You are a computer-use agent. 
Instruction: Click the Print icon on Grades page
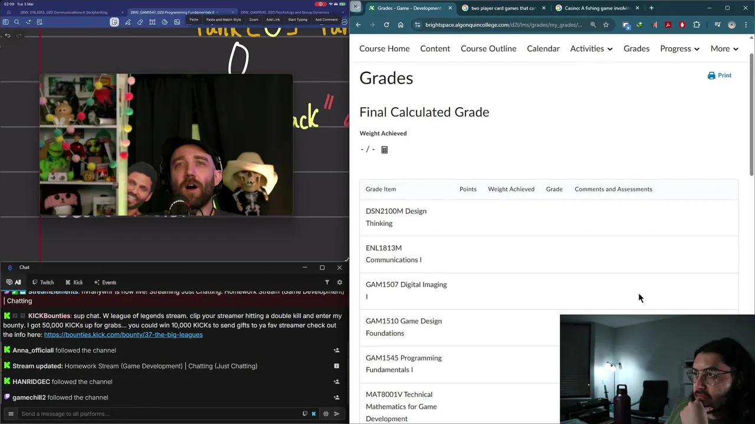pos(711,75)
